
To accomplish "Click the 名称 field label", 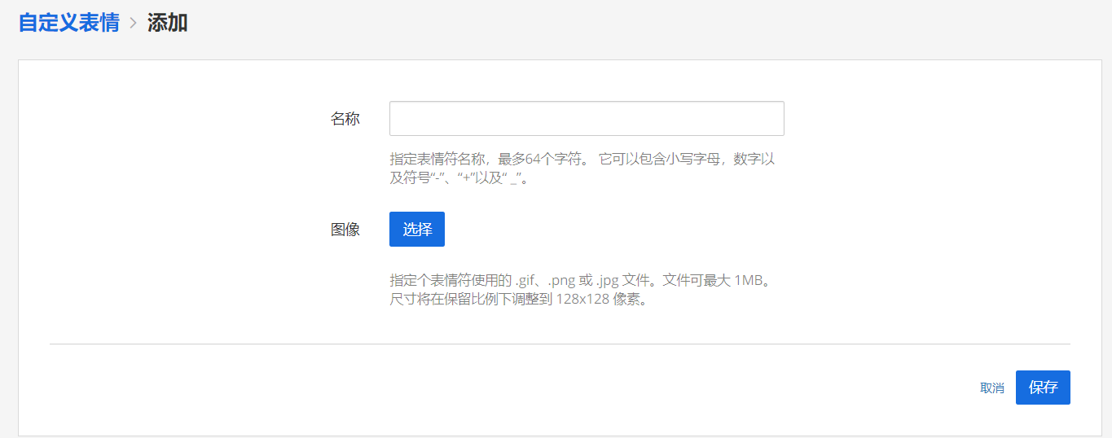I will click(345, 119).
